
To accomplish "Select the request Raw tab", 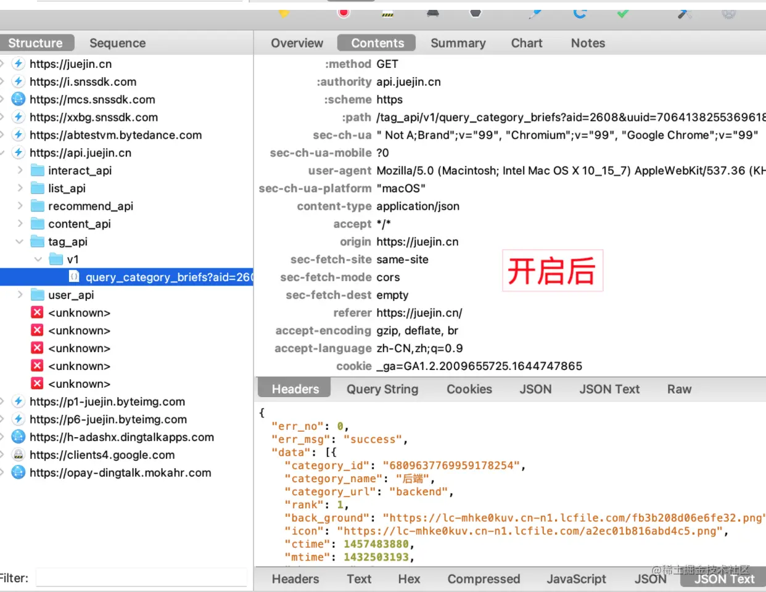I will click(x=679, y=389).
